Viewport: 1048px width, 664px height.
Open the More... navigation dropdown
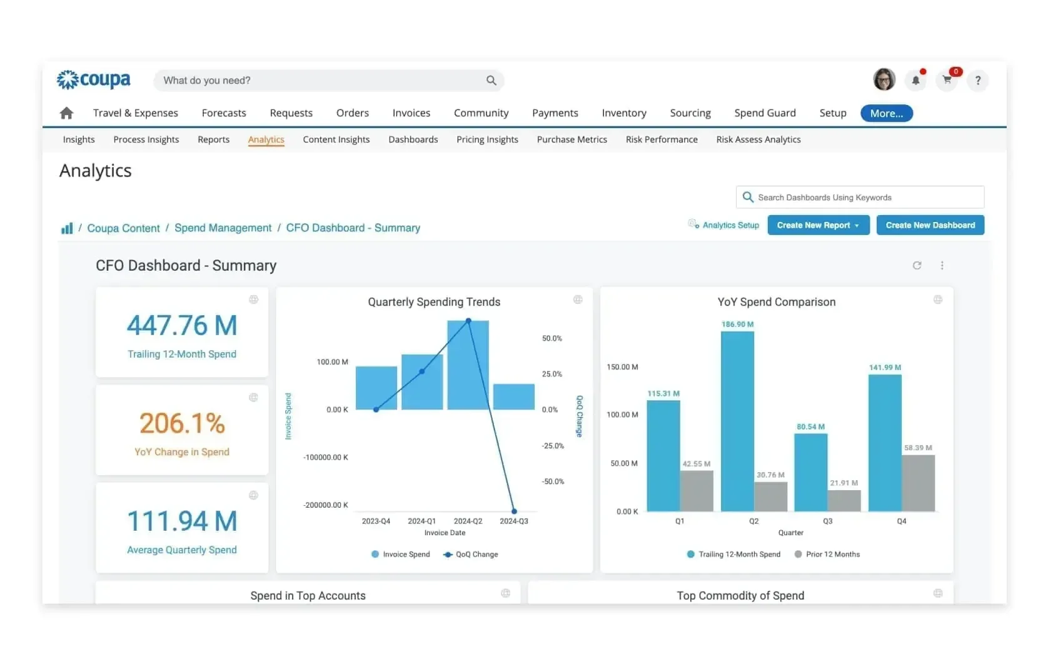click(886, 113)
